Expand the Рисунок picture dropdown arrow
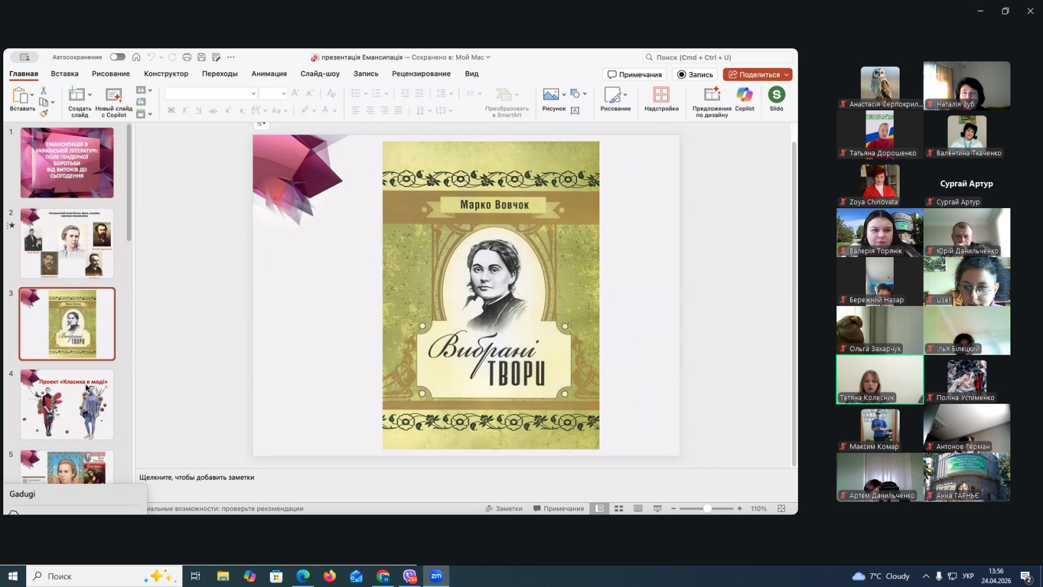 (x=564, y=95)
